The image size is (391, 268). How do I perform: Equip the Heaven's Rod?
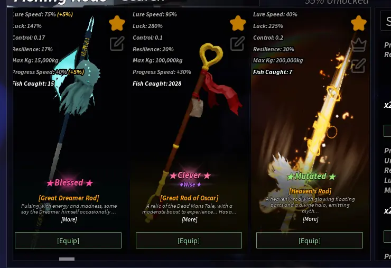click(x=310, y=241)
